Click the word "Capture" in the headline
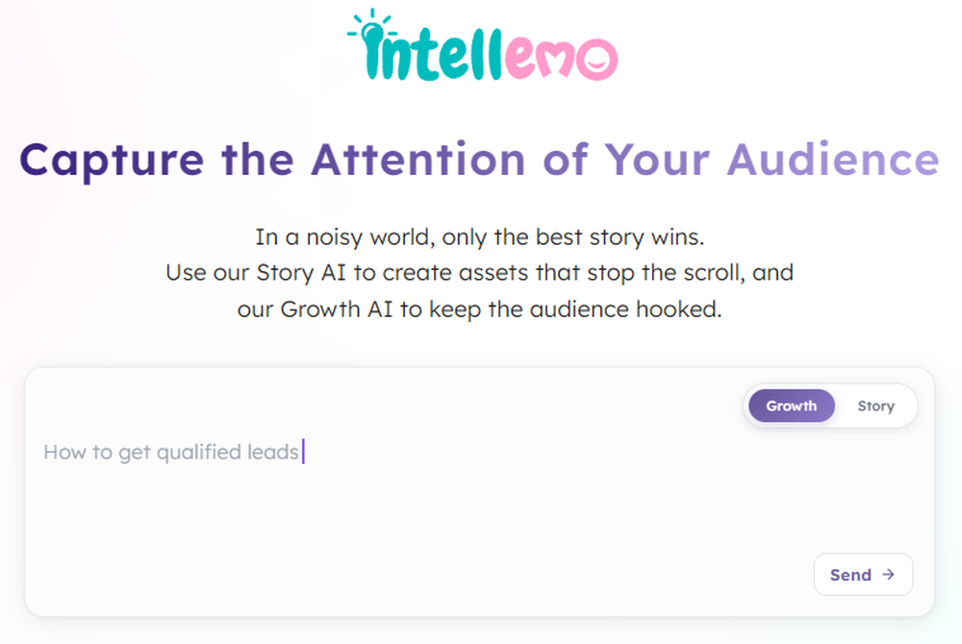 [112, 160]
